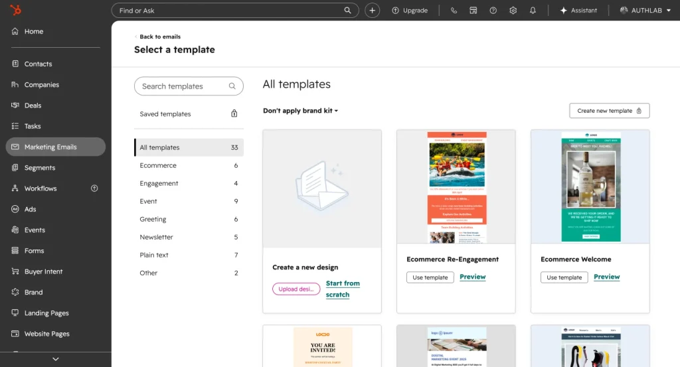This screenshot has width=680, height=367.
Task: Expand sidebar with bottom chevron
Action: 56,359
